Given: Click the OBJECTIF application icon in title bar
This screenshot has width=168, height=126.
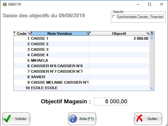Looking at the screenshot, I should [x=4, y=4].
